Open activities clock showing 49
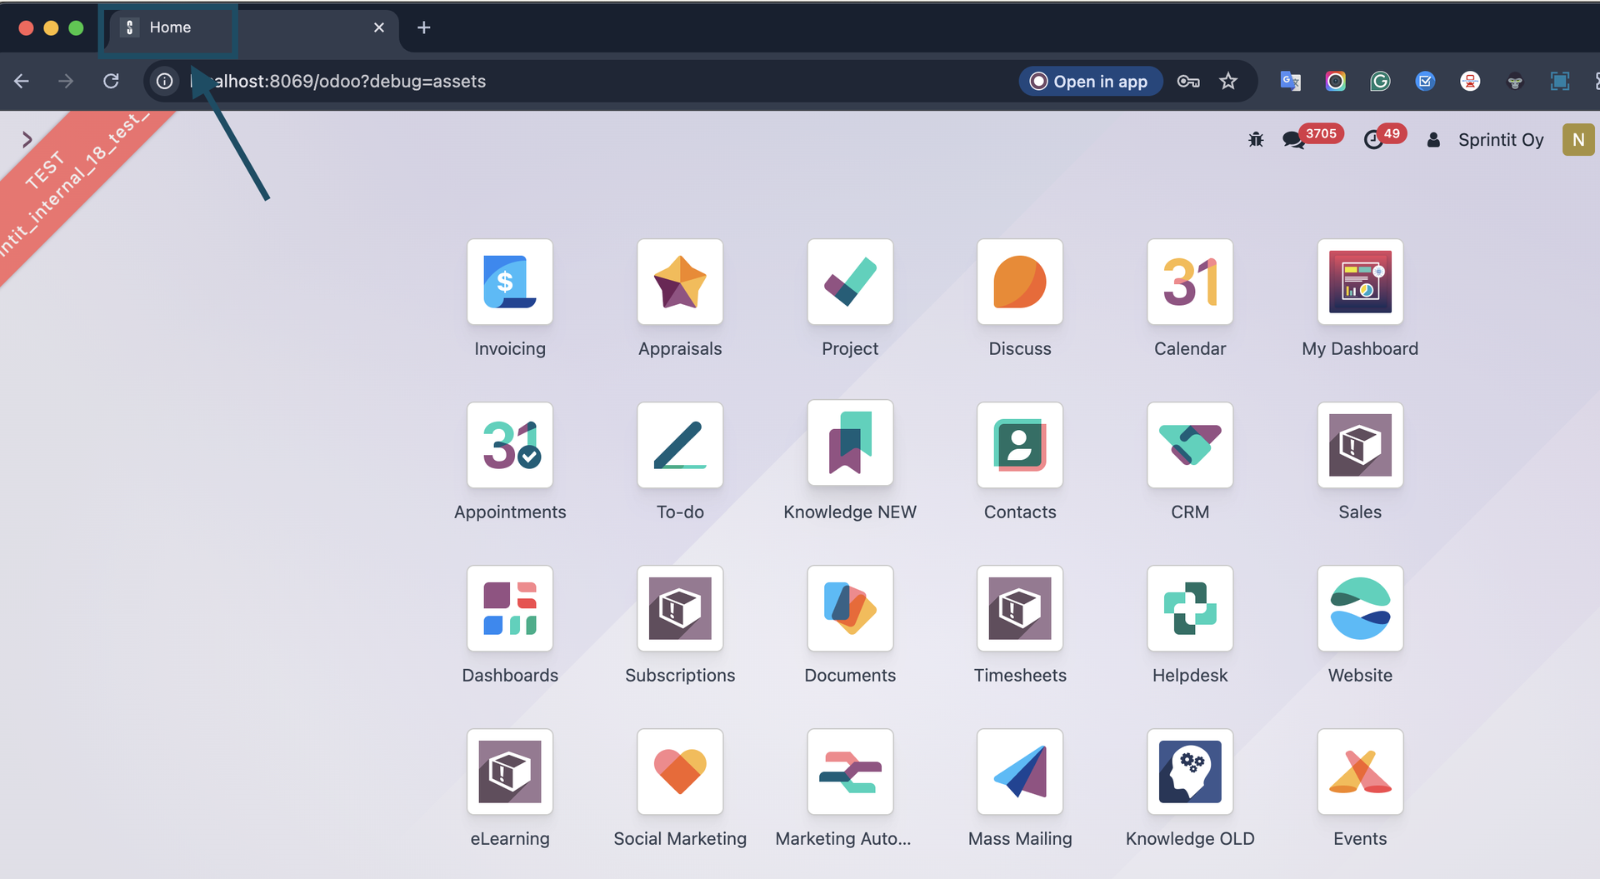 1384,137
